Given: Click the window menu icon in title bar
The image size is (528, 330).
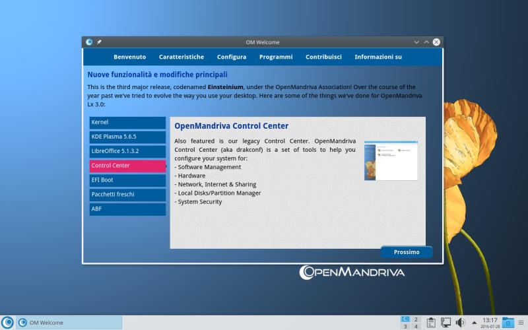Looking at the screenshot, I should 89,42.
